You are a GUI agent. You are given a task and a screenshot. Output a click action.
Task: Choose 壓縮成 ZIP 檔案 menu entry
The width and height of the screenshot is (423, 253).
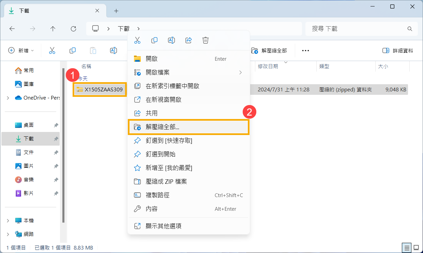pyautogui.click(x=166, y=181)
